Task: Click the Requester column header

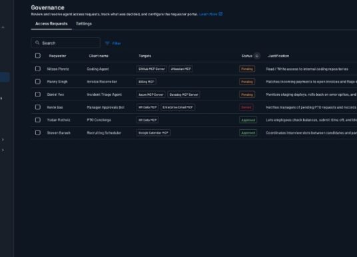Action: point(57,56)
